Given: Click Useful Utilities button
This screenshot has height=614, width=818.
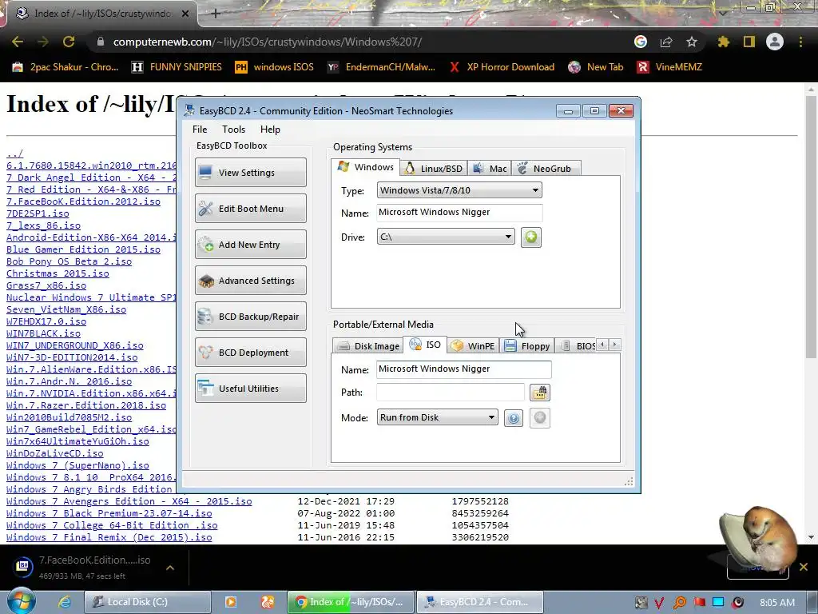Looking at the screenshot, I should [x=250, y=389].
